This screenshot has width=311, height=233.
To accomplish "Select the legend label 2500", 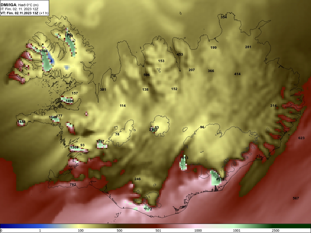I will 276,231.
